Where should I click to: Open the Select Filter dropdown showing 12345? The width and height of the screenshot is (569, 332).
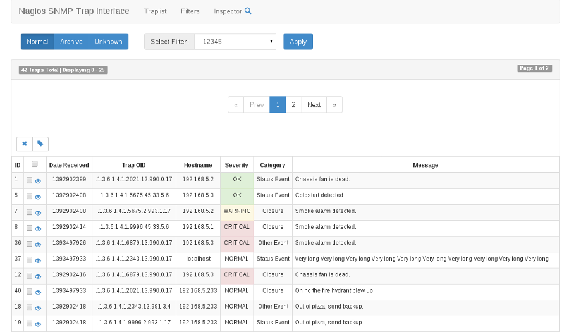pos(235,41)
